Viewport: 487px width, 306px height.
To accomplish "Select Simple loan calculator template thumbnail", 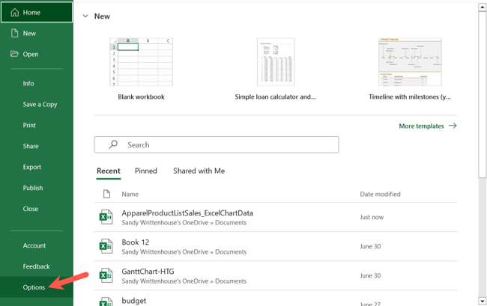I will tap(276, 62).
